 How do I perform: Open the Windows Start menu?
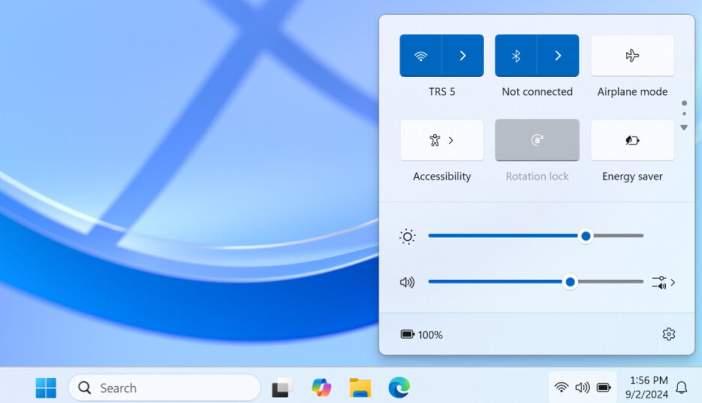click(x=46, y=388)
